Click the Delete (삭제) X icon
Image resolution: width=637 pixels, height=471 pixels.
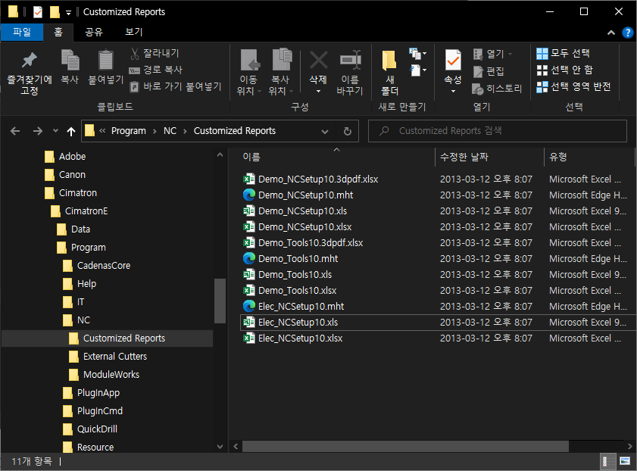(x=318, y=60)
